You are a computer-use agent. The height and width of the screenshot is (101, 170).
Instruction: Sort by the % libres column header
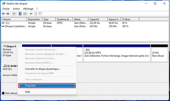pyautogui.click(x=130, y=19)
